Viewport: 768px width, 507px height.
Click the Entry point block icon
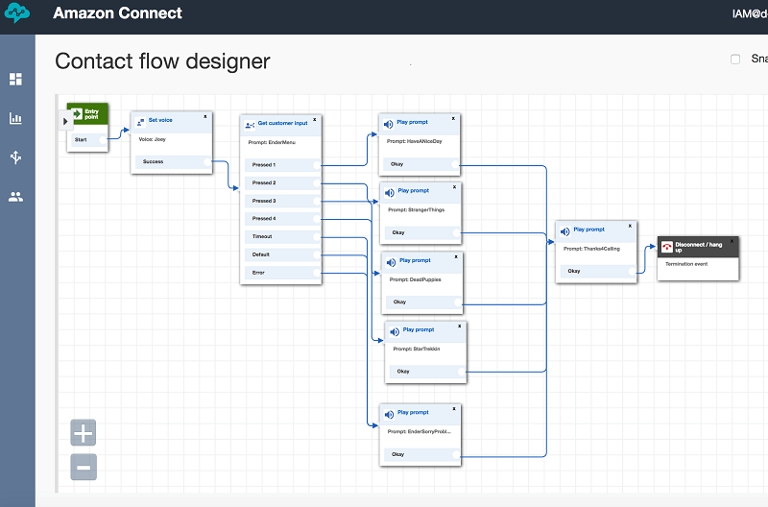(x=78, y=114)
